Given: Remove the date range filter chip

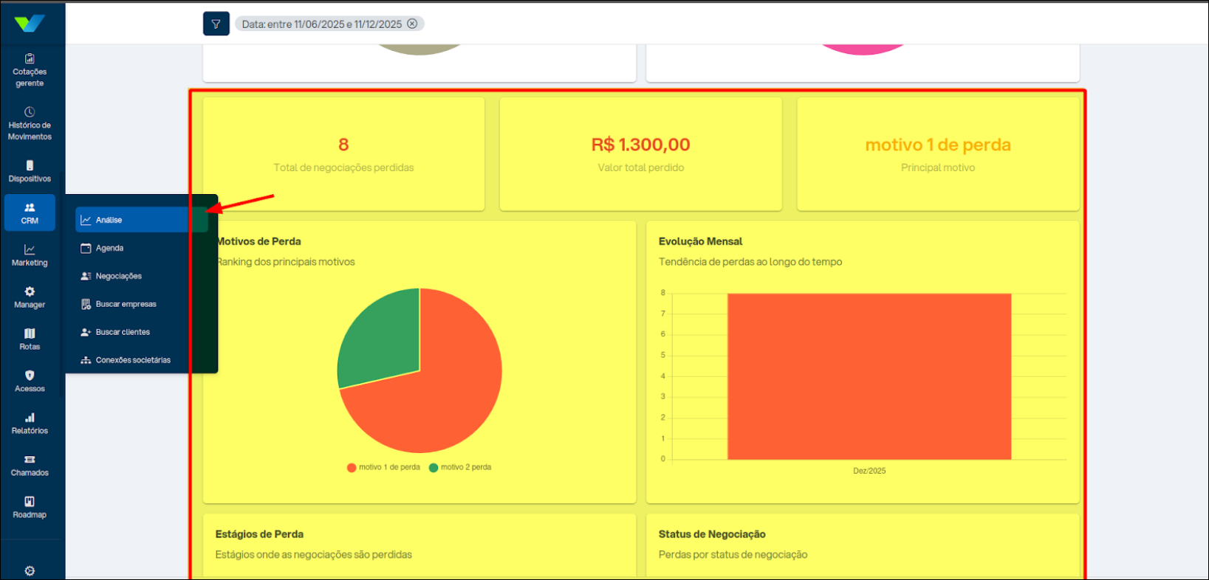Looking at the screenshot, I should (412, 24).
